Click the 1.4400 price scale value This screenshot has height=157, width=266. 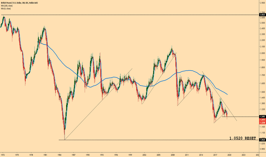click(263, 98)
